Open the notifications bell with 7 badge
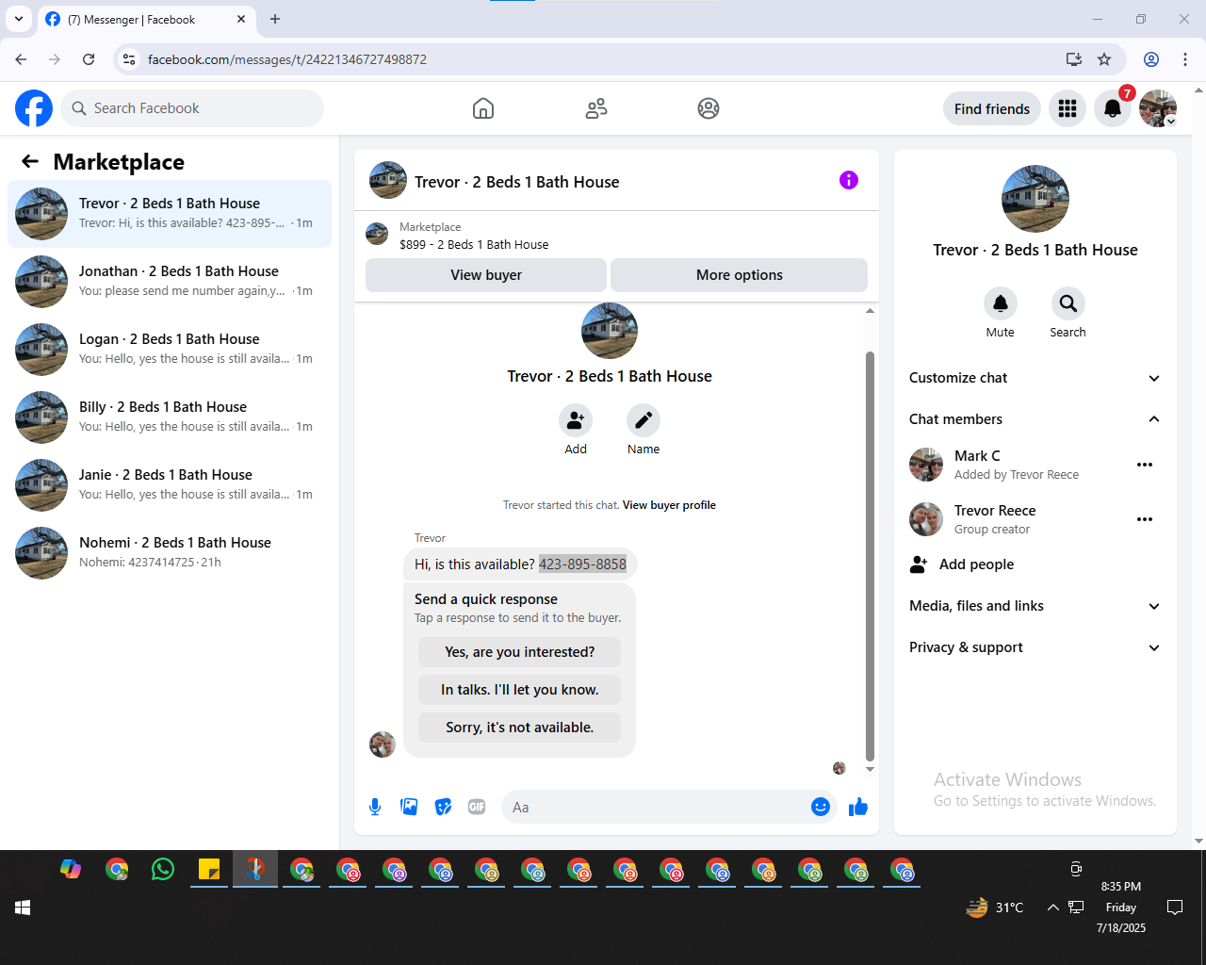Viewport: 1206px width, 965px height. click(x=1113, y=108)
